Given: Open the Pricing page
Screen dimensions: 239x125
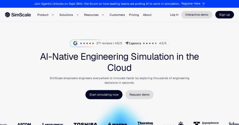Looking at the screenshot, I should pyautogui.click(x=134, y=15).
